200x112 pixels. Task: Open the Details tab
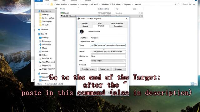click(x=99, y=24)
